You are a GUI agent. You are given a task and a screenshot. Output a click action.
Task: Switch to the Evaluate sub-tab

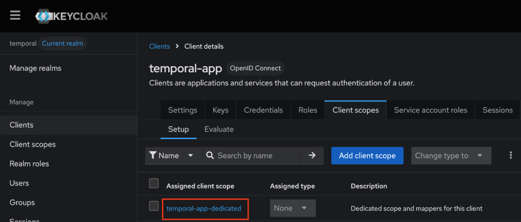(219, 129)
